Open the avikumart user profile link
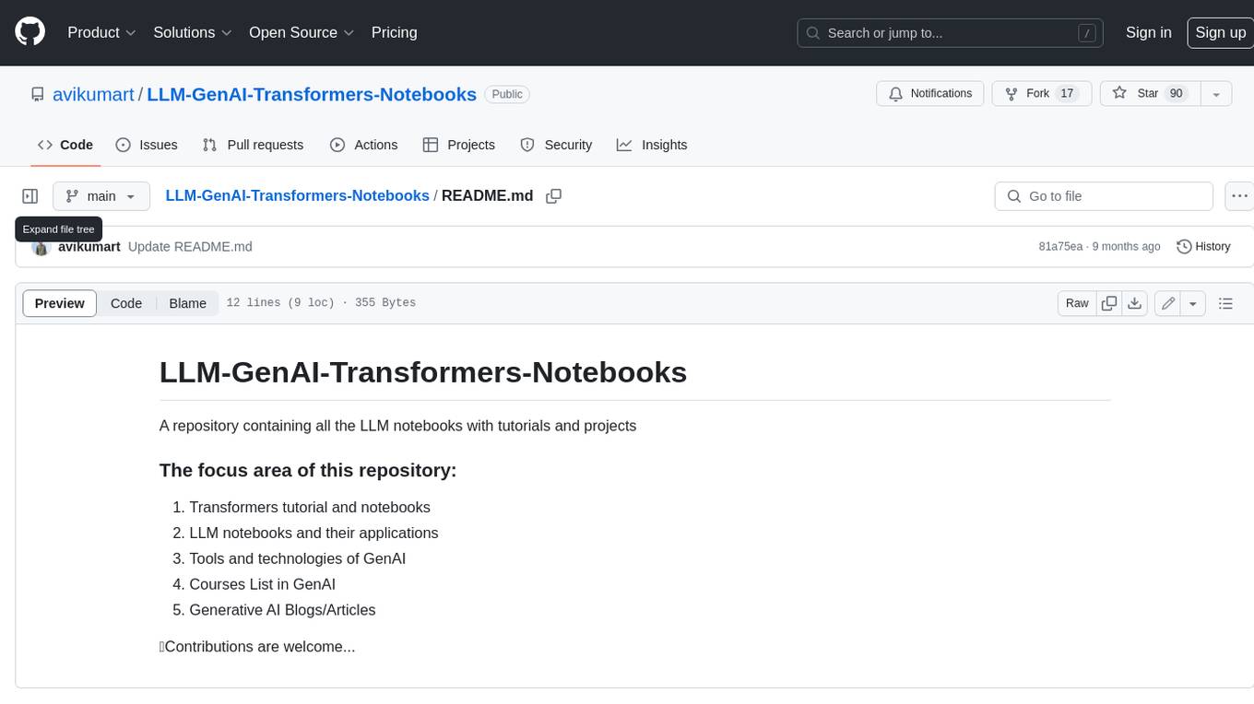Screen dimensions: 1254x704 [x=93, y=94]
